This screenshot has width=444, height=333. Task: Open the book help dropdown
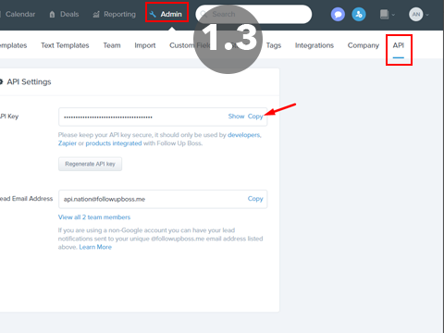coord(388,14)
